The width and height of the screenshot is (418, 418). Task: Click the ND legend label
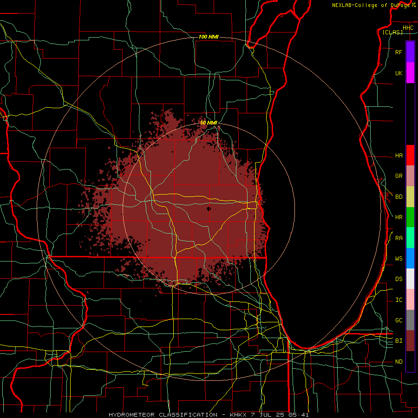click(398, 362)
